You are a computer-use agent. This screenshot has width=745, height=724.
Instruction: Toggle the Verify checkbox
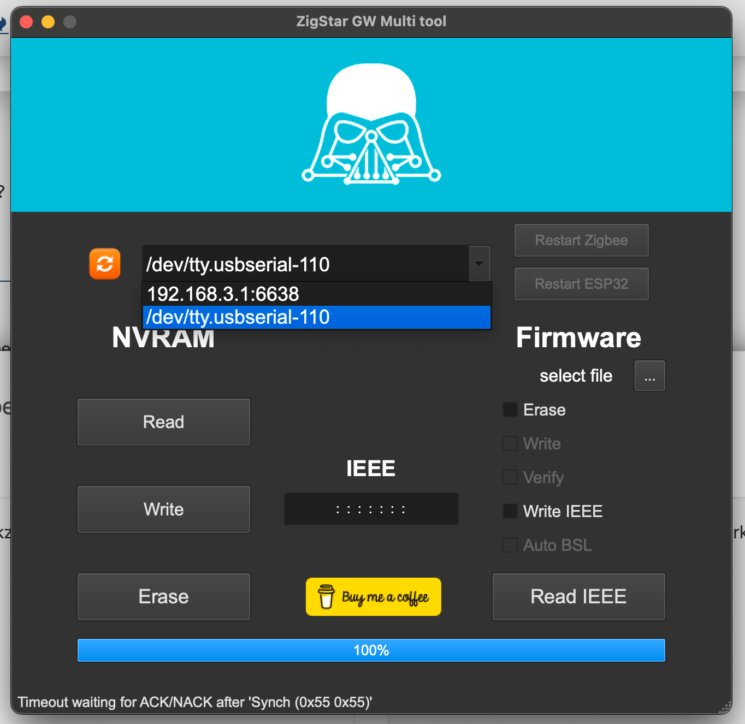click(510, 477)
